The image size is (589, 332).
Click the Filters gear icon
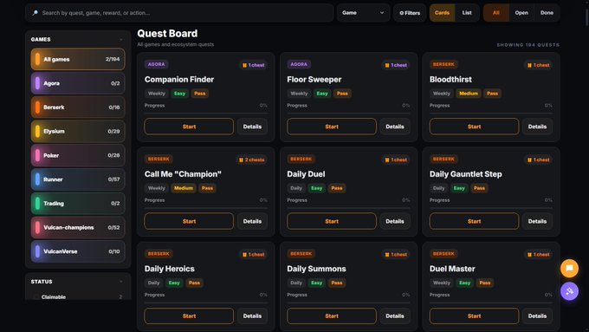(x=402, y=13)
